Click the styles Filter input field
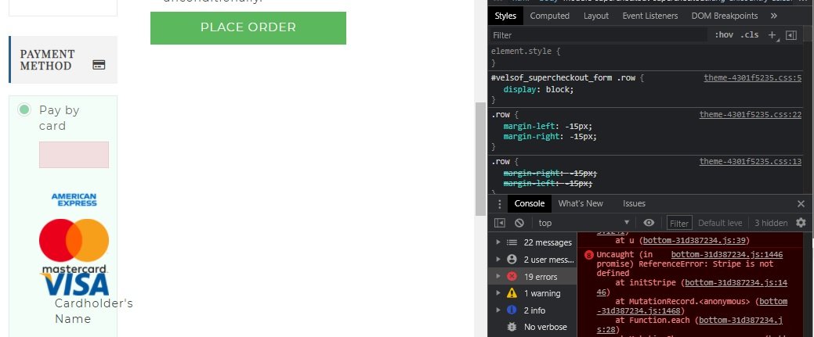This screenshot has height=337, width=814. (x=599, y=35)
